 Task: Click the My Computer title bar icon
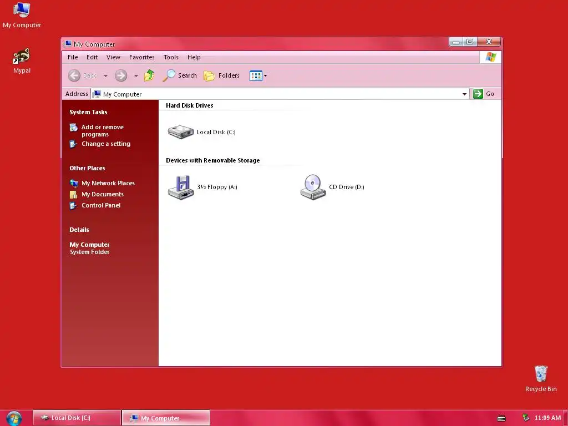[x=68, y=44]
